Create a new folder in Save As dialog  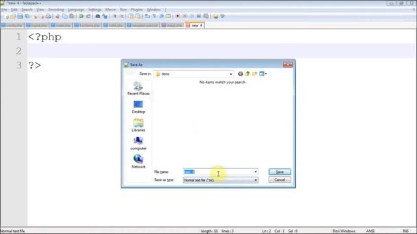click(255, 73)
